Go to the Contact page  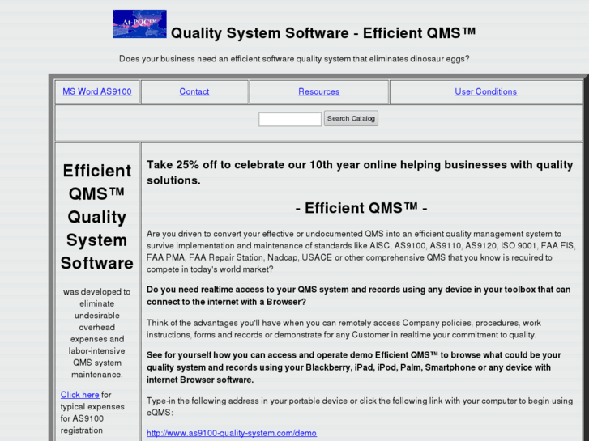[x=194, y=91]
